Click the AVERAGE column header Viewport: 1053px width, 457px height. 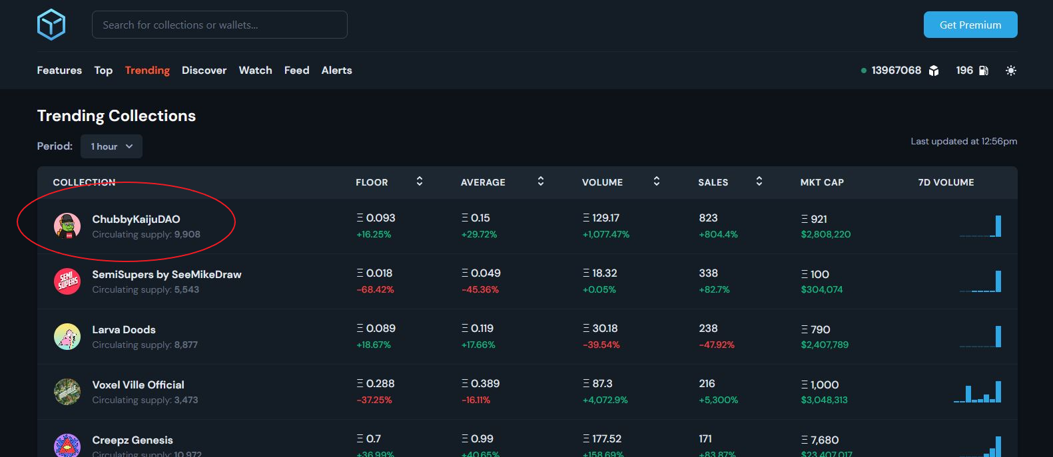click(483, 182)
